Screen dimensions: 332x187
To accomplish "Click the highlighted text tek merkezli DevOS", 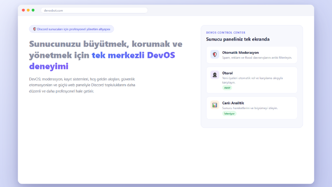I will [134, 55].
